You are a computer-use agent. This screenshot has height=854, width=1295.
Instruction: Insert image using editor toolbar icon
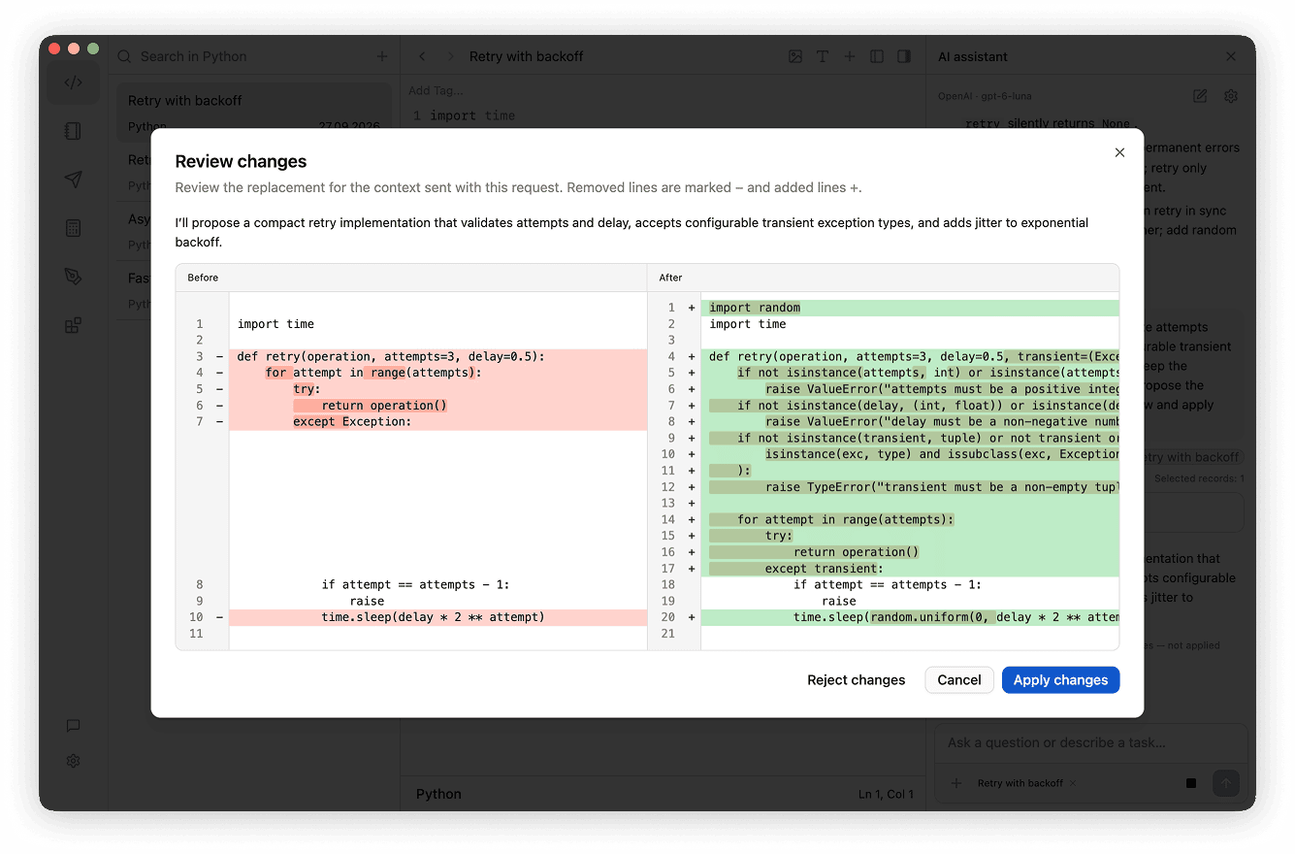point(795,56)
